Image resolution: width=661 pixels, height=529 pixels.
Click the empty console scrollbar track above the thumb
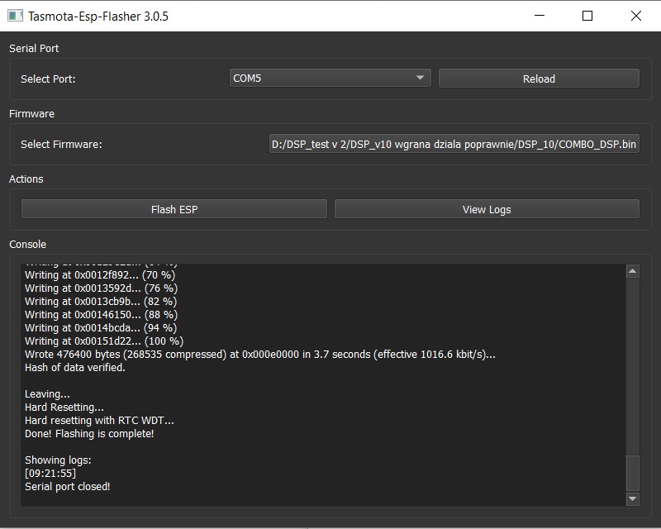pos(632,364)
